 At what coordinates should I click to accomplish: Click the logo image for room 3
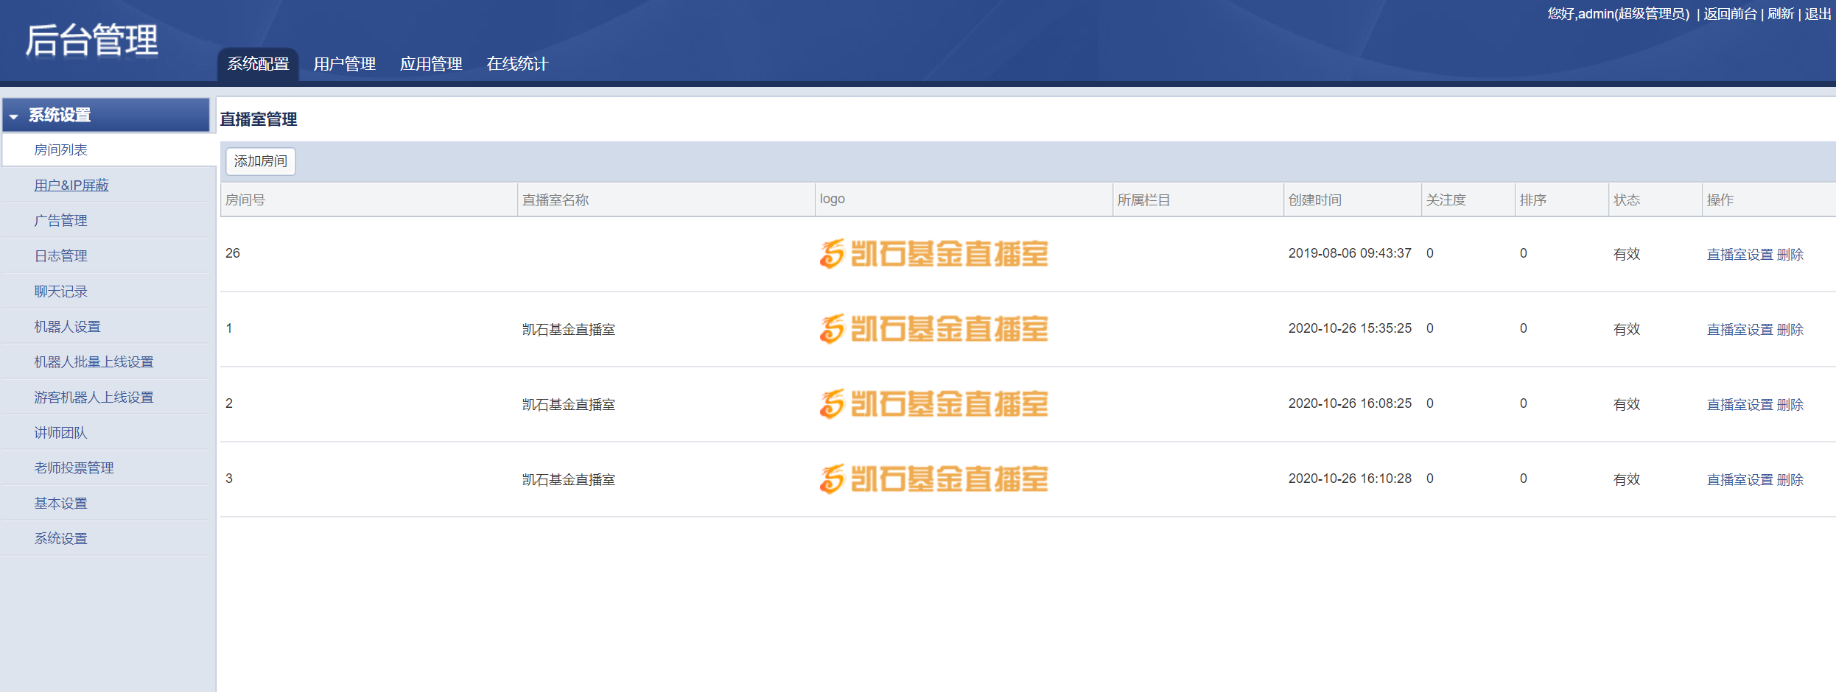(x=933, y=479)
